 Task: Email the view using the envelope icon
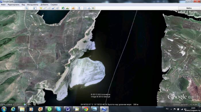point(85,8)
